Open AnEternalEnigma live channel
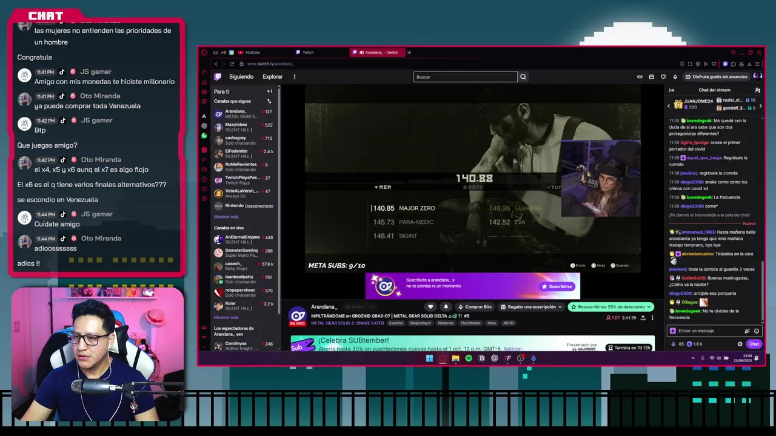 (x=245, y=240)
